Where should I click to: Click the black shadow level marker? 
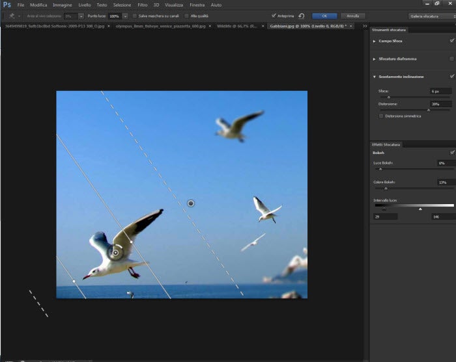384,209
